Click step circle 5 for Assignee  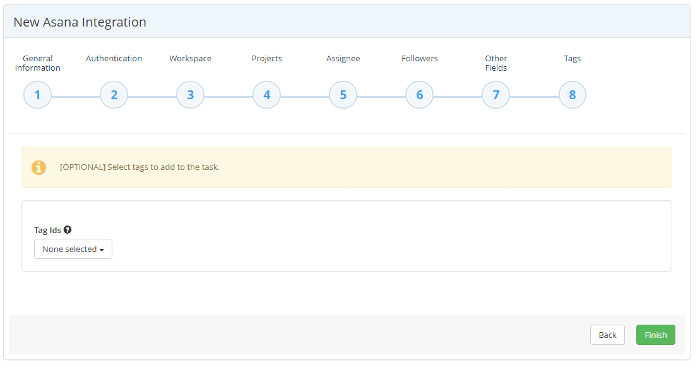tap(343, 94)
